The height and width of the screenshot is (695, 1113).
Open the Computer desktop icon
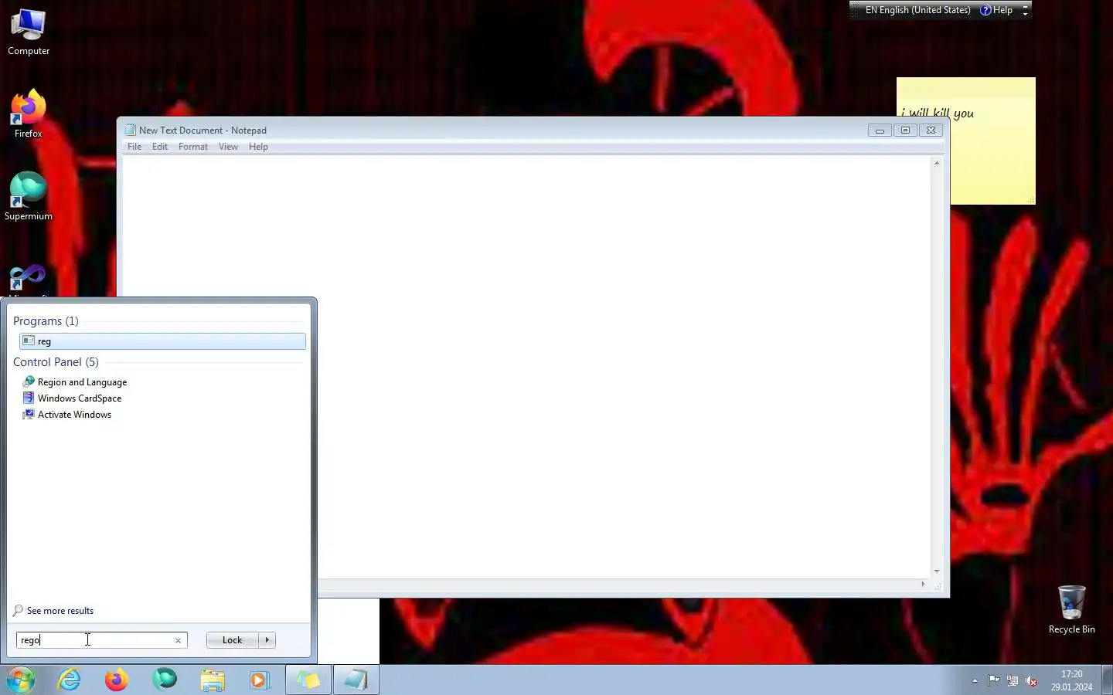[x=29, y=32]
